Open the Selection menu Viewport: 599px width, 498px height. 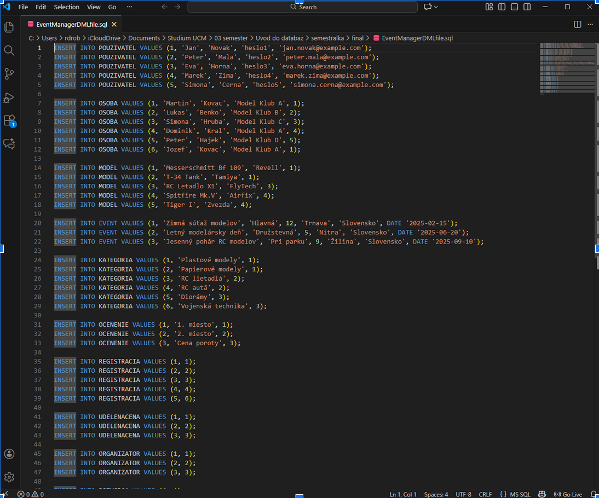coord(66,7)
